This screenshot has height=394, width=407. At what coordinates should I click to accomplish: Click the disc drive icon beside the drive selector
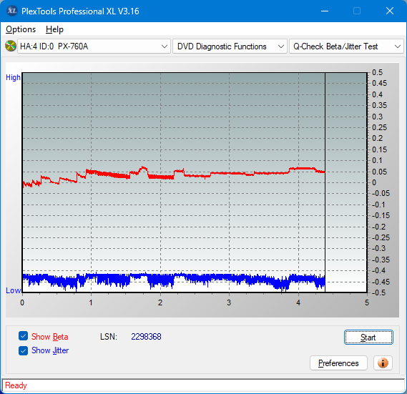click(11, 46)
